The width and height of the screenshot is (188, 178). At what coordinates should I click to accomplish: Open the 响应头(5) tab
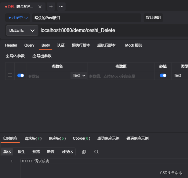pos(57,138)
